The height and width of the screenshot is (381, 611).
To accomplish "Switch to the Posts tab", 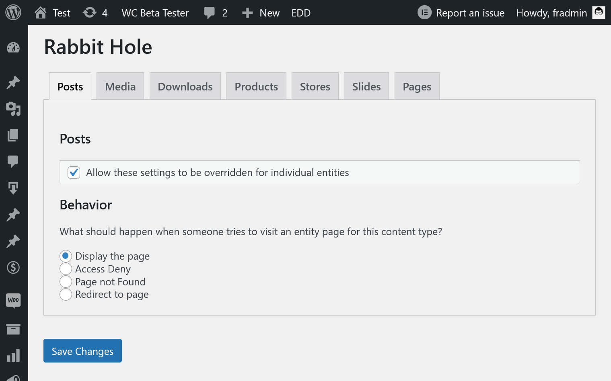I will [70, 86].
